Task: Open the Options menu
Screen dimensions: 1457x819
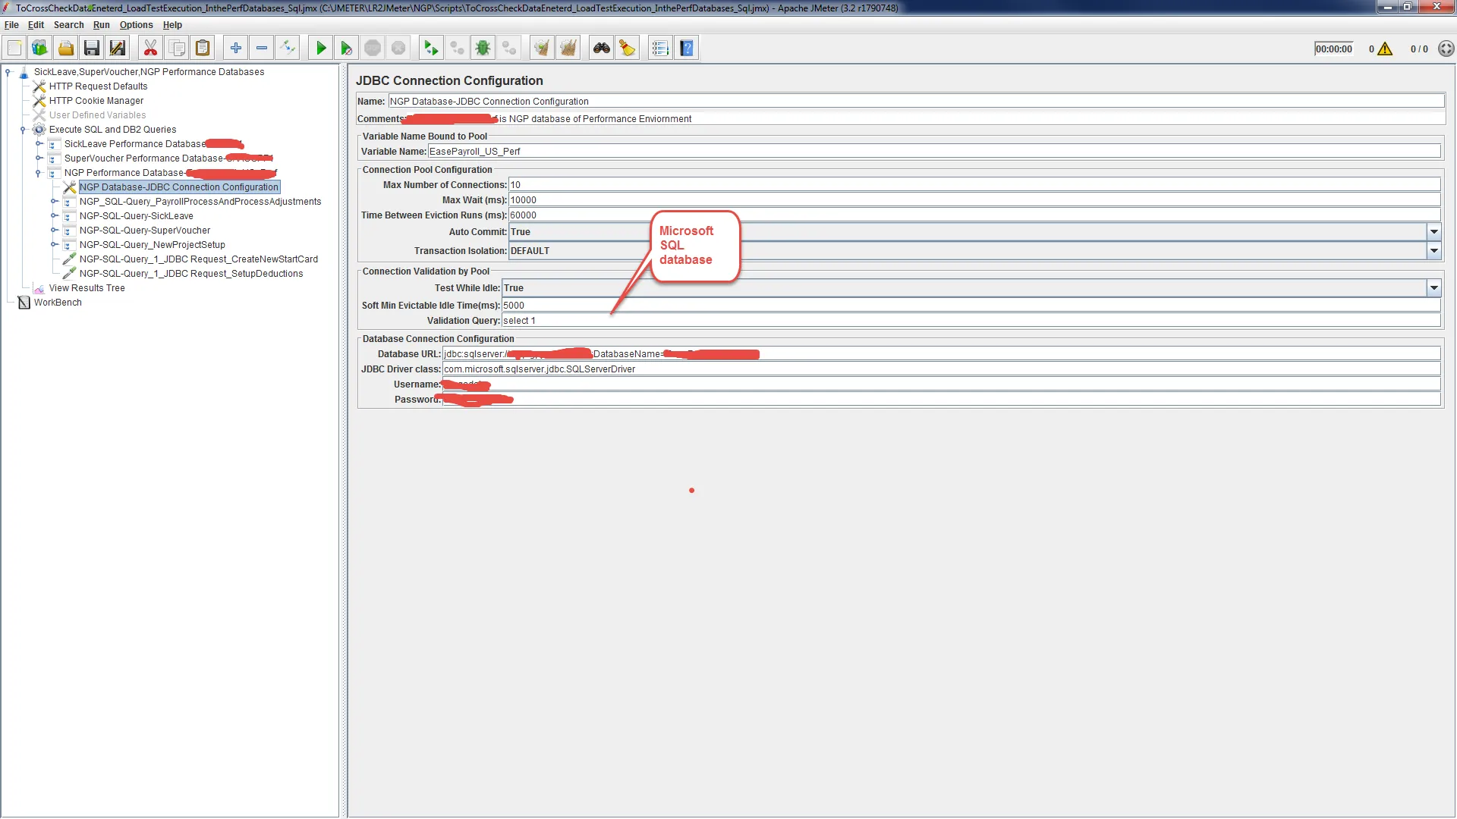Action: click(x=136, y=25)
